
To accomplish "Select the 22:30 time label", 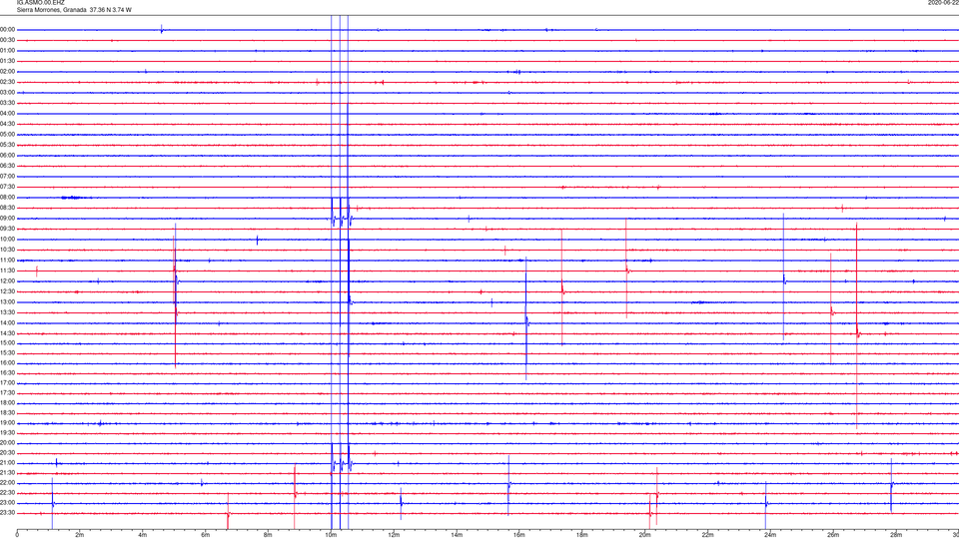I will [8, 492].
